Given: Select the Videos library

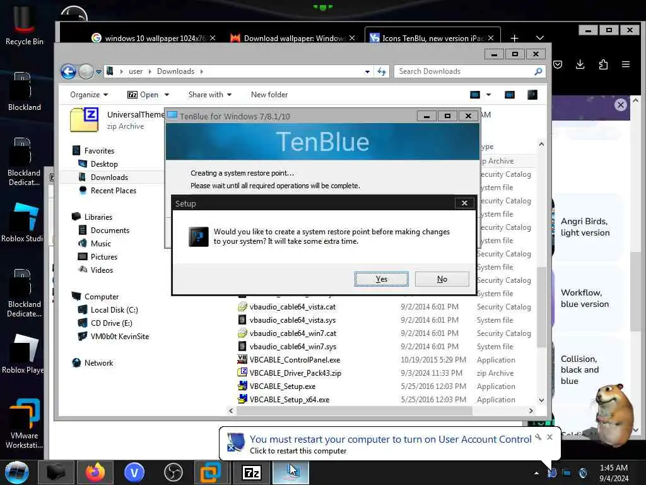Looking at the screenshot, I should [x=102, y=270].
